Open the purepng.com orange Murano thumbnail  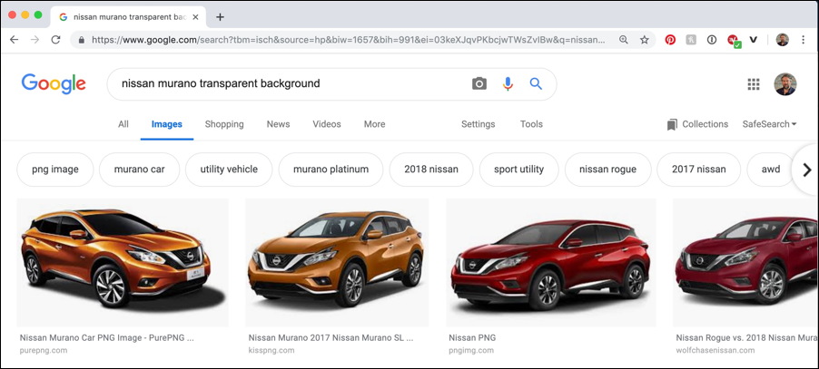point(123,263)
